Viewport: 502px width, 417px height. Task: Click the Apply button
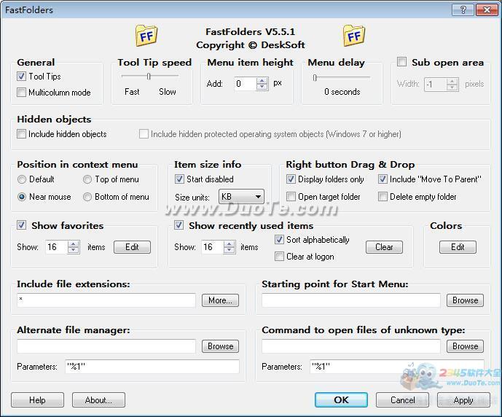(463, 400)
